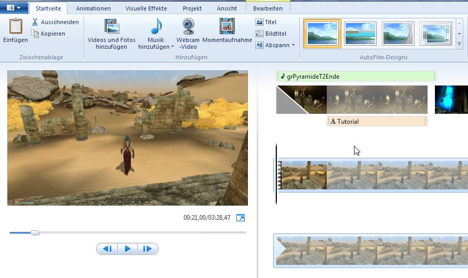Click the Musik hinzufügen note icon
The image size is (468, 278).
point(156,26)
